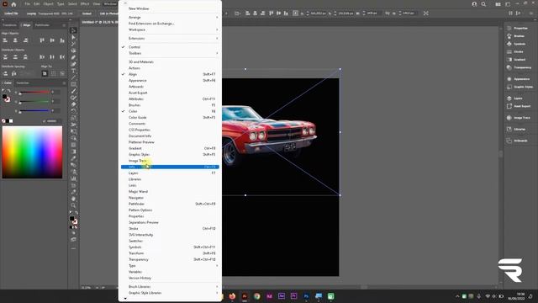This screenshot has width=538, height=303.
Task: Click the down arrow at menu bottom
Action: 125,299
